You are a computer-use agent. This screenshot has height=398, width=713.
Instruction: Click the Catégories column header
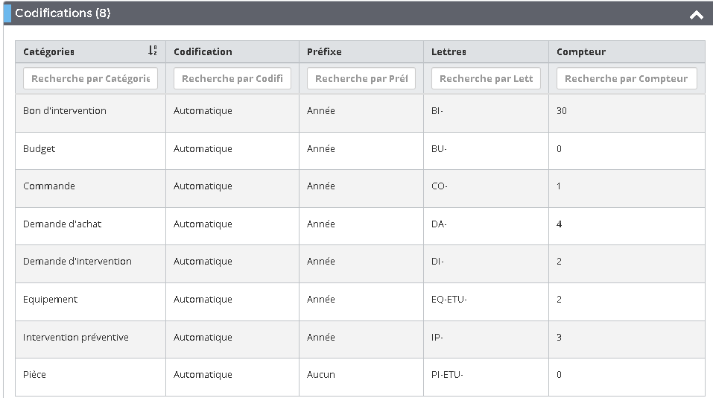[49, 51]
